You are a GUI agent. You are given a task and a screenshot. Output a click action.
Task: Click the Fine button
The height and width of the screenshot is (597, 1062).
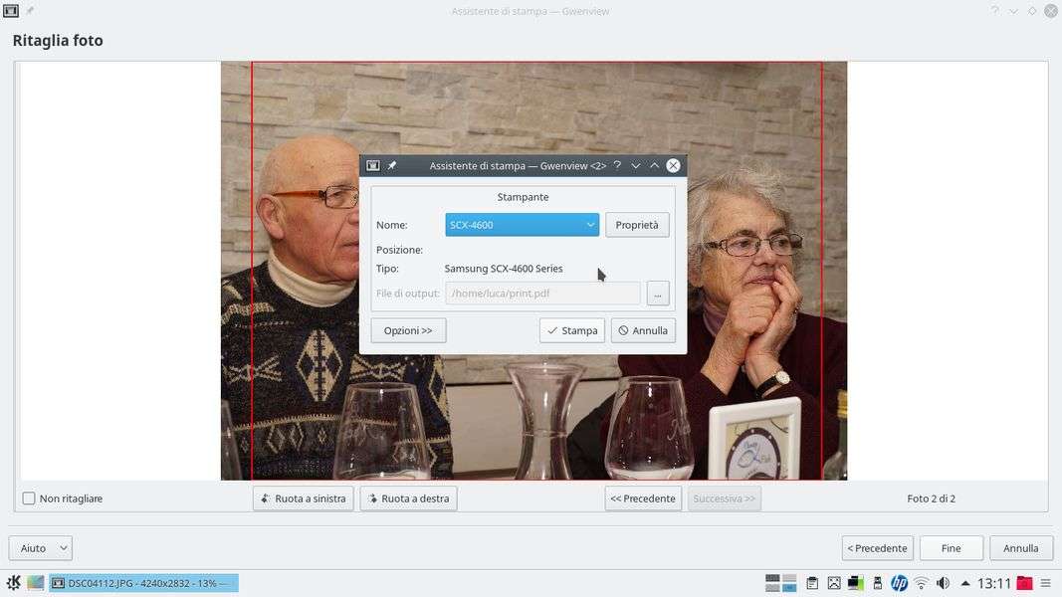point(951,548)
